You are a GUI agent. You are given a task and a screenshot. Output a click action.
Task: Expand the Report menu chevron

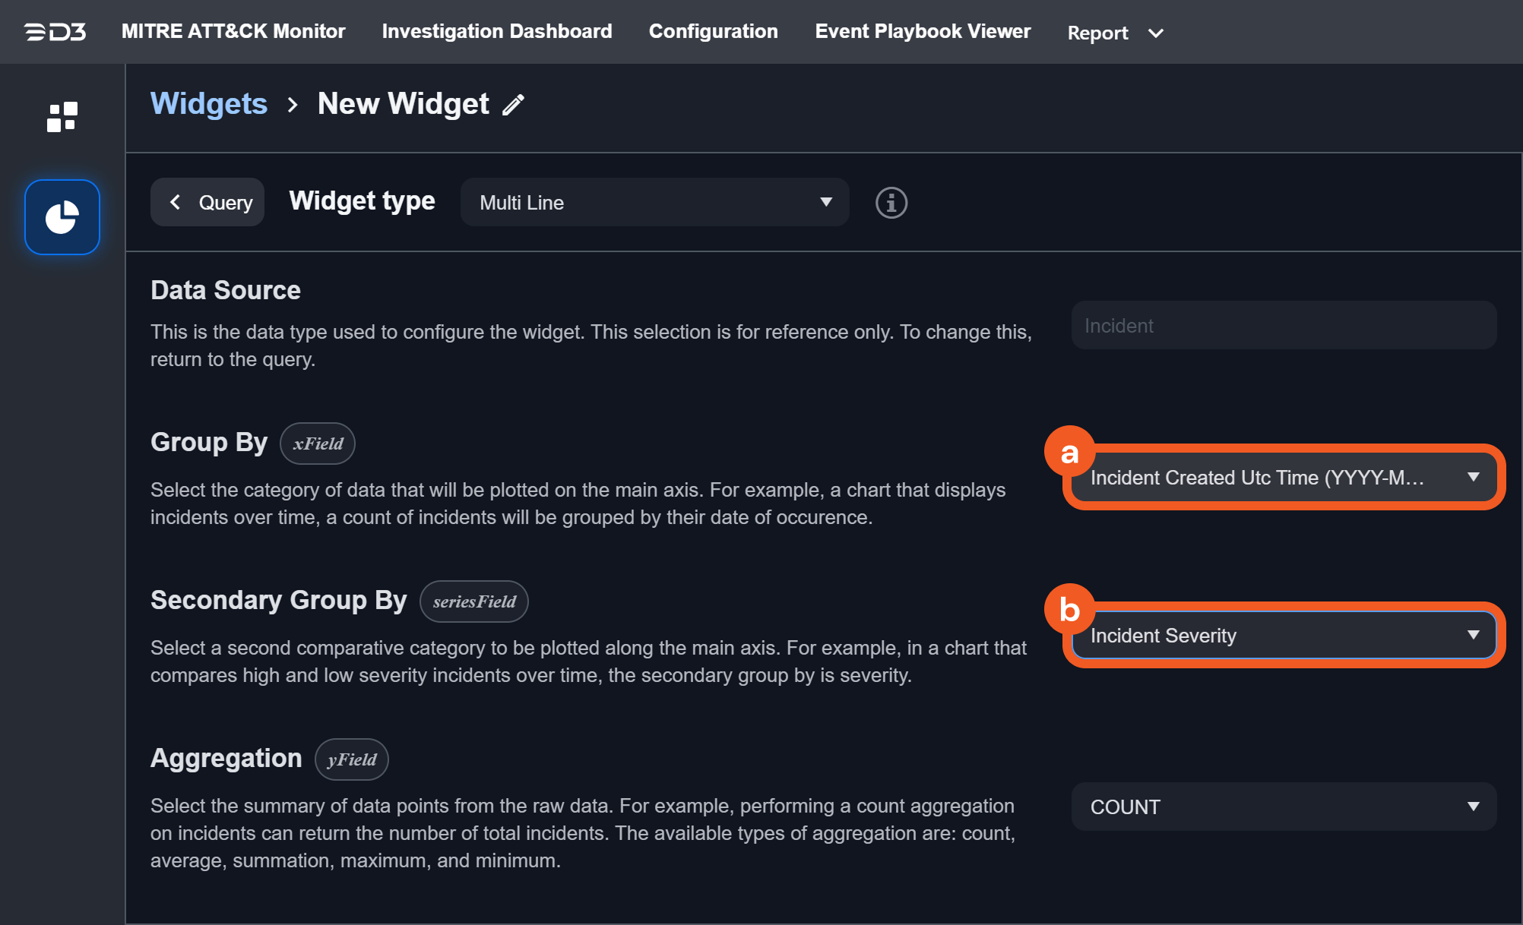(x=1155, y=33)
